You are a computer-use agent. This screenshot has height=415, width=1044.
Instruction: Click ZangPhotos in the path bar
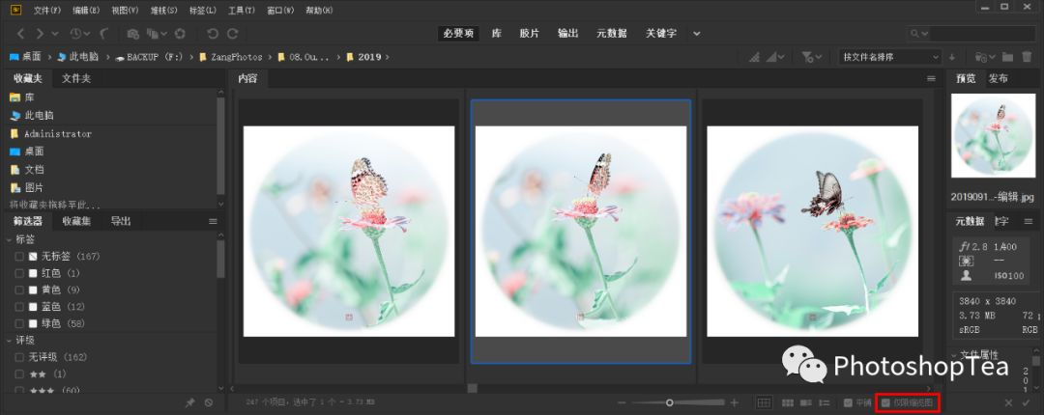pos(237,57)
